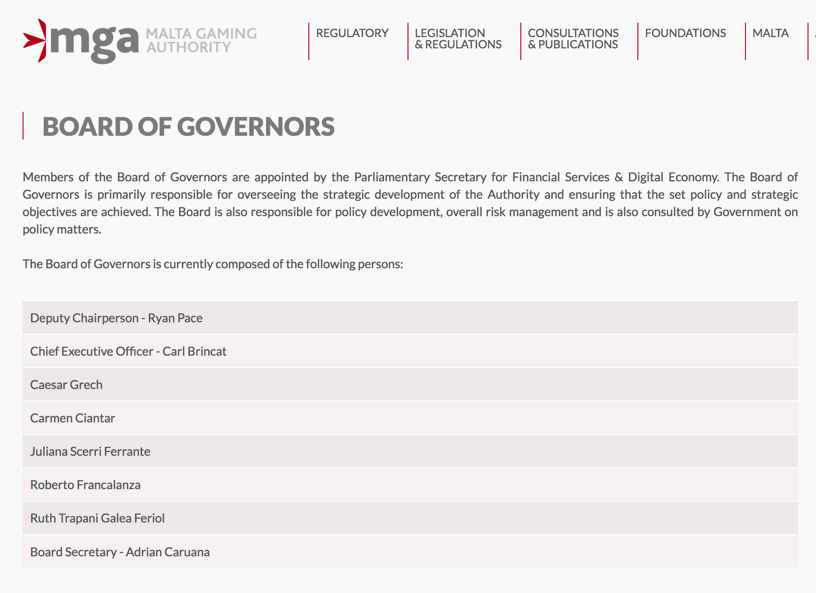Click the 'currently composed of the following persons' sentence

(213, 264)
